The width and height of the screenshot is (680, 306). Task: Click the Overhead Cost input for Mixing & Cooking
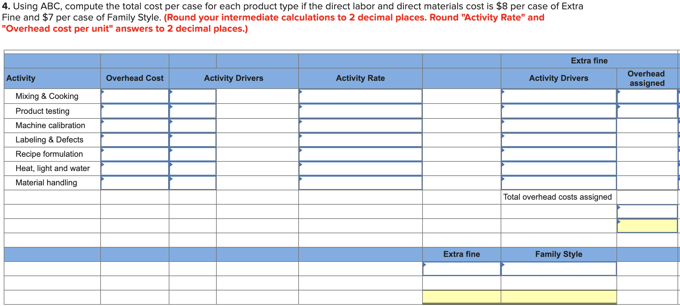(x=135, y=96)
